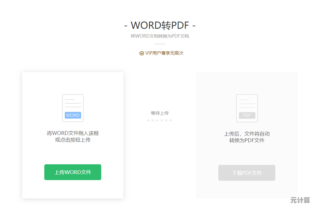
Task: Click the 上传后，文件将自动 description text
Action: [247, 134]
